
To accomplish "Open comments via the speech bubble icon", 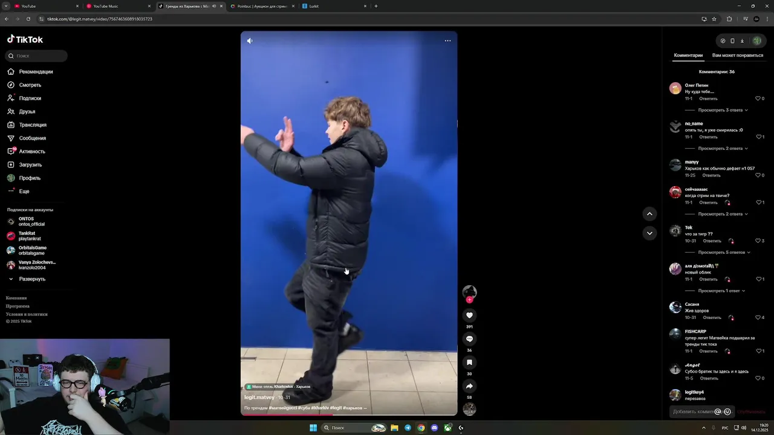I will (469, 339).
